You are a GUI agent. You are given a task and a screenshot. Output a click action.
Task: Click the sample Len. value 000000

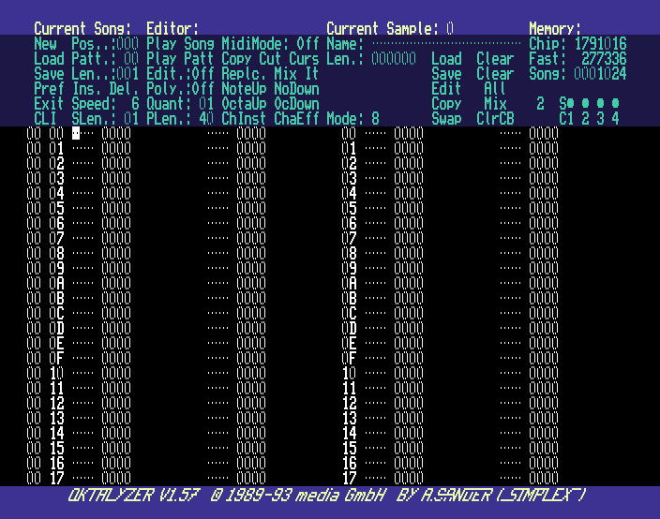(x=394, y=59)
